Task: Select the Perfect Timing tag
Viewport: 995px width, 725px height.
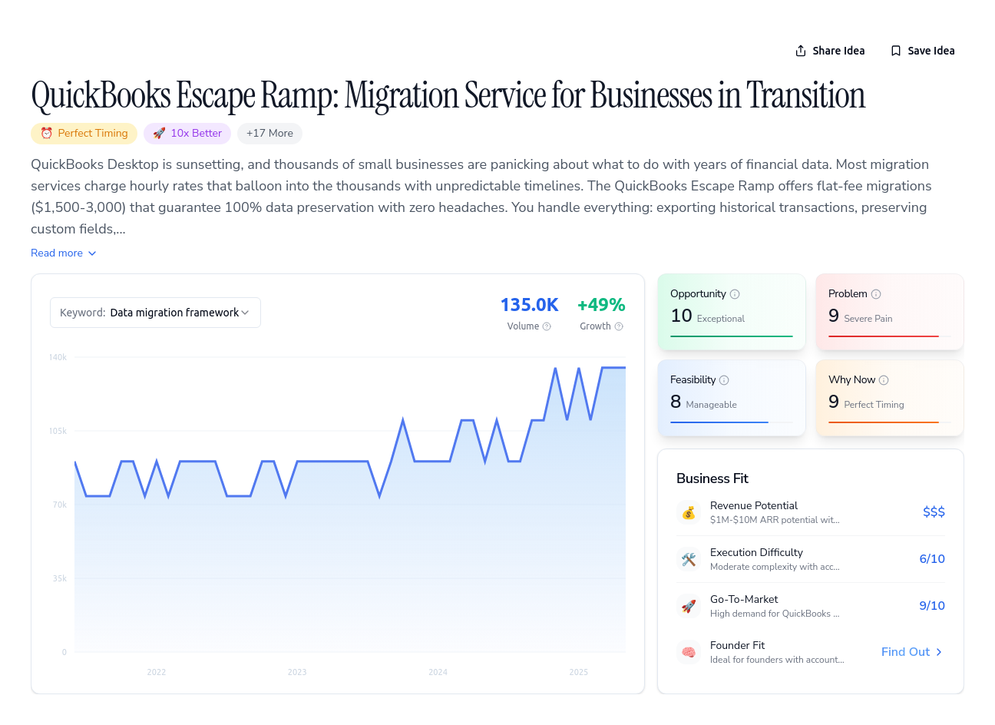Action: (84, 134)
